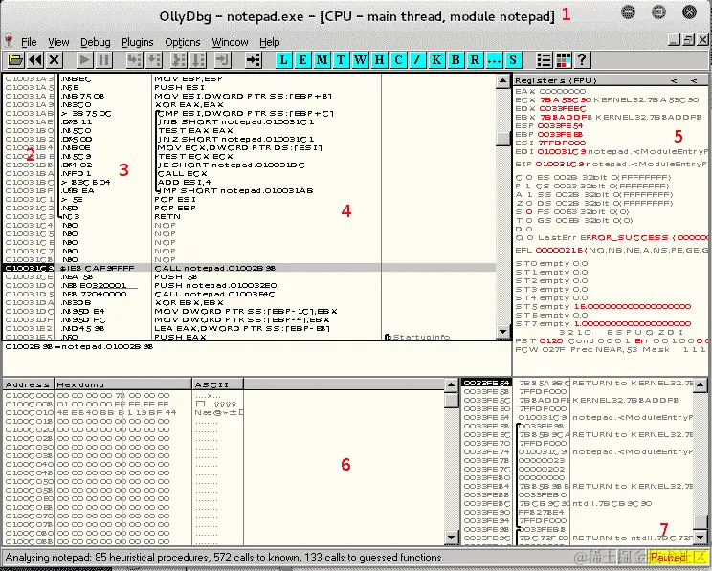This screenshot has width=712, height=571.
Task: Click the ASCII column header in dump
Action: 218,384
